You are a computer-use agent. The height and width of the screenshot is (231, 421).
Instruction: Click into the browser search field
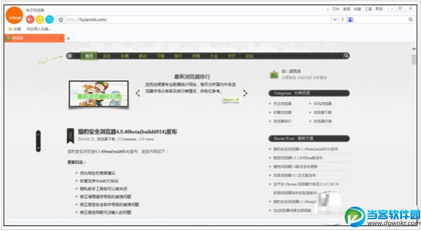(381, 20)
